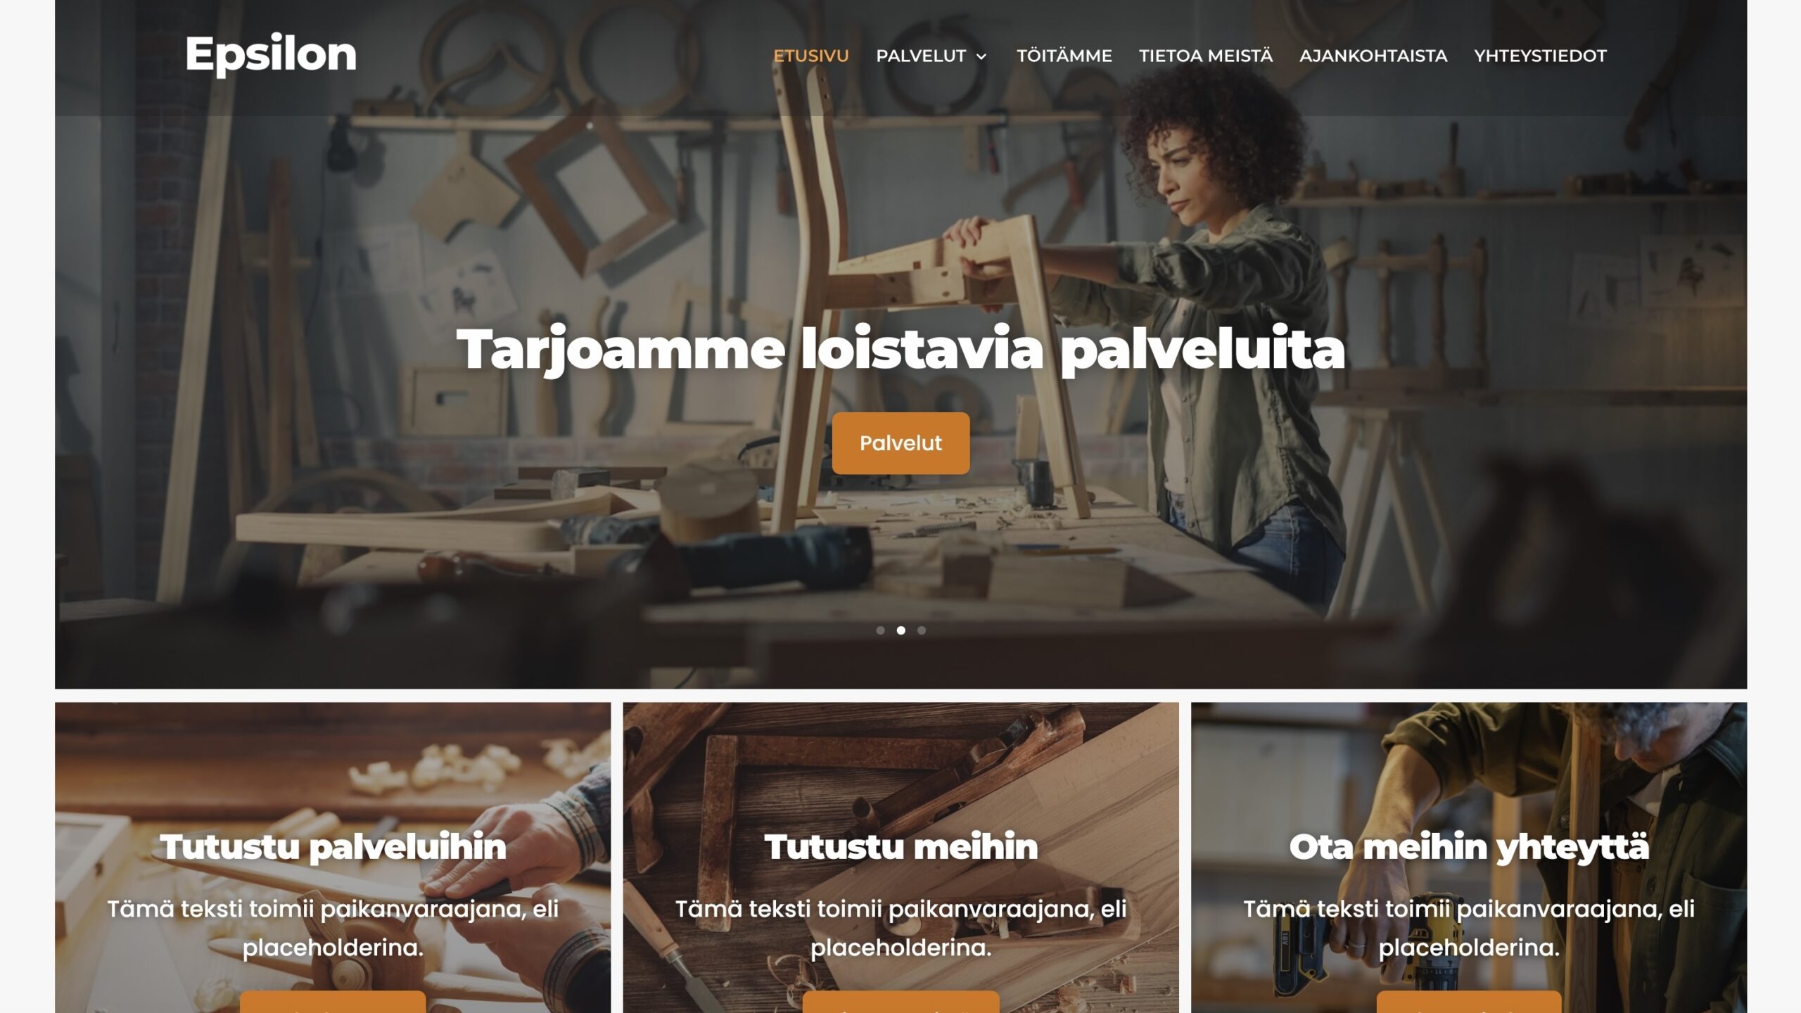This screenshot has height=1013, width=1801.
Task: Click orange button under Tutustu meihin
Action: pos(900,1002)
